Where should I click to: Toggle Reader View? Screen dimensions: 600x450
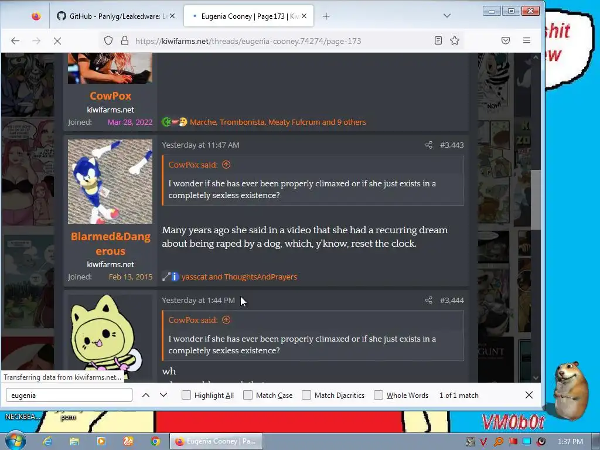pyautogui.click(x=438, y=40)
